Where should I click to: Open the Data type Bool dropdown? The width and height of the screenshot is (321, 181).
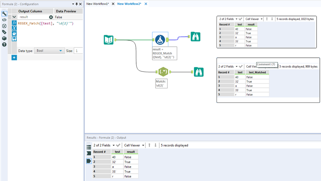49,51
